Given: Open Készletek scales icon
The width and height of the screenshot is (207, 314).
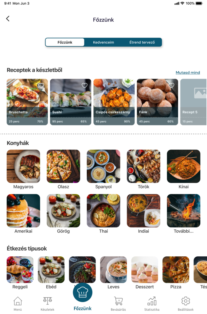Looking at the screenshot, I should (48, 301).
